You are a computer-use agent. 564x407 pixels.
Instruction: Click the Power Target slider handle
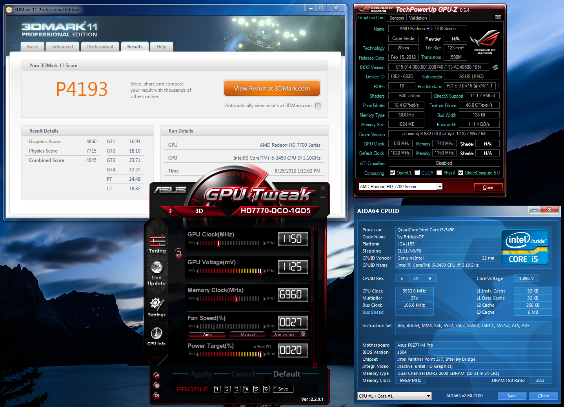(x=260, y=354)
